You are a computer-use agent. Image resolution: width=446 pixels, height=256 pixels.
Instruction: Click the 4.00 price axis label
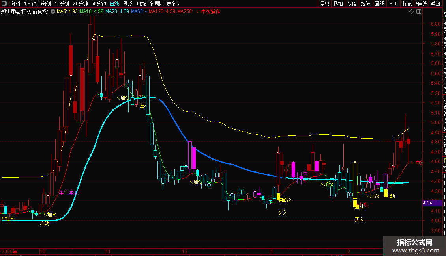click(x=435, y=221)
